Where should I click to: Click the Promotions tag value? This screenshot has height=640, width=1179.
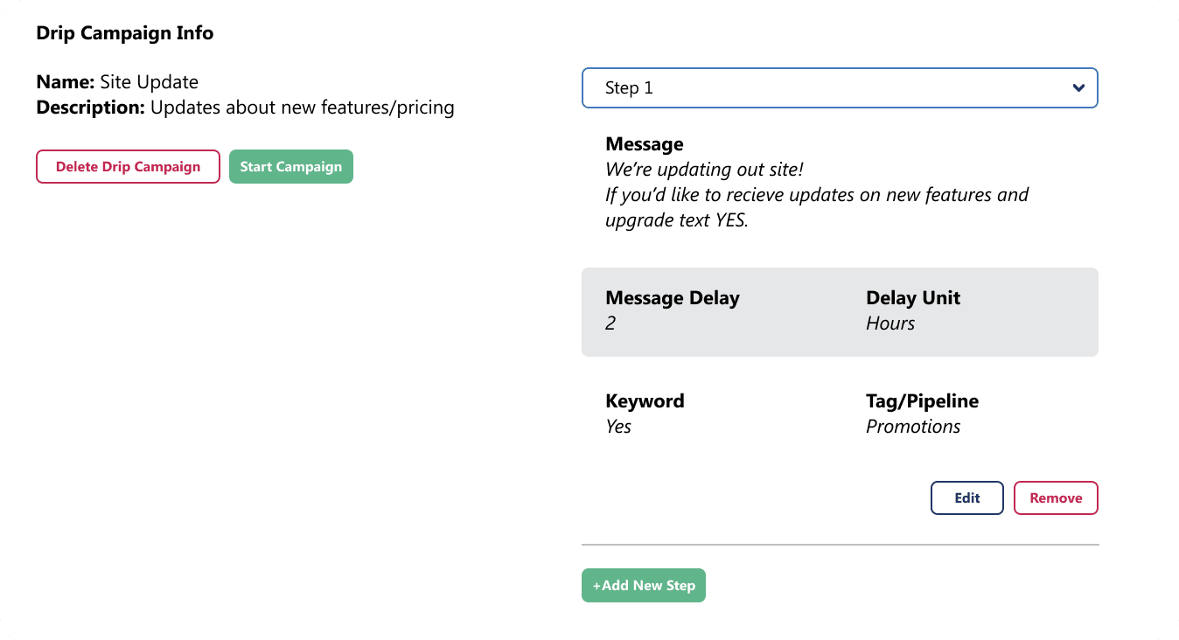pos(913,427)
